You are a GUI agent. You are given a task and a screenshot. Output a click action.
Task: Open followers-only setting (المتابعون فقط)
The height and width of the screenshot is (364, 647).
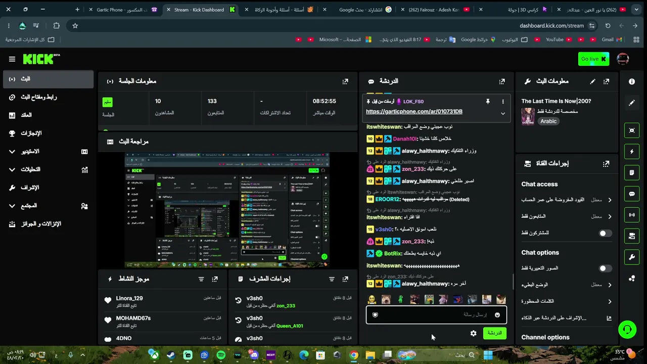point(567,217)
